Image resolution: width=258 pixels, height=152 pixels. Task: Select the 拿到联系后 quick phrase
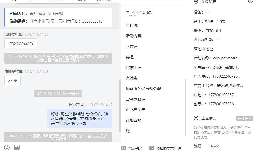[135, 99]
